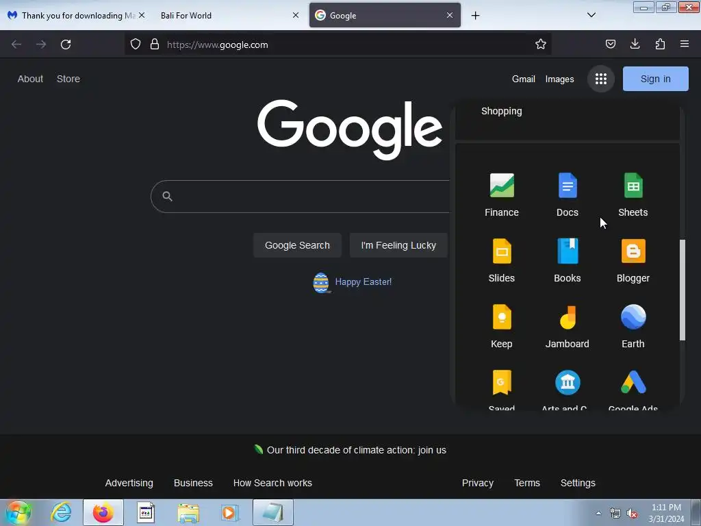Open Windows Explorer folder in taskbar
This screenshot has width=701, height=526.
pyautogui.click(x=188, y=512)
